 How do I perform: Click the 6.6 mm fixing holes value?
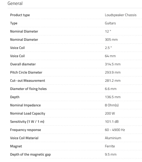pyautogui.click(x=111, y=89)
